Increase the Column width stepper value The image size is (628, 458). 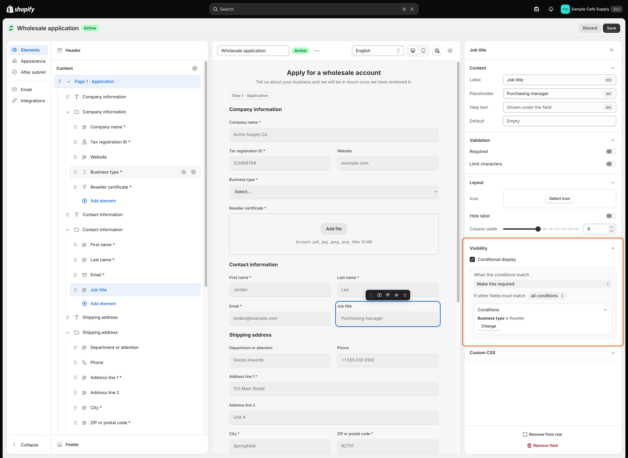[x=612, y=227]
